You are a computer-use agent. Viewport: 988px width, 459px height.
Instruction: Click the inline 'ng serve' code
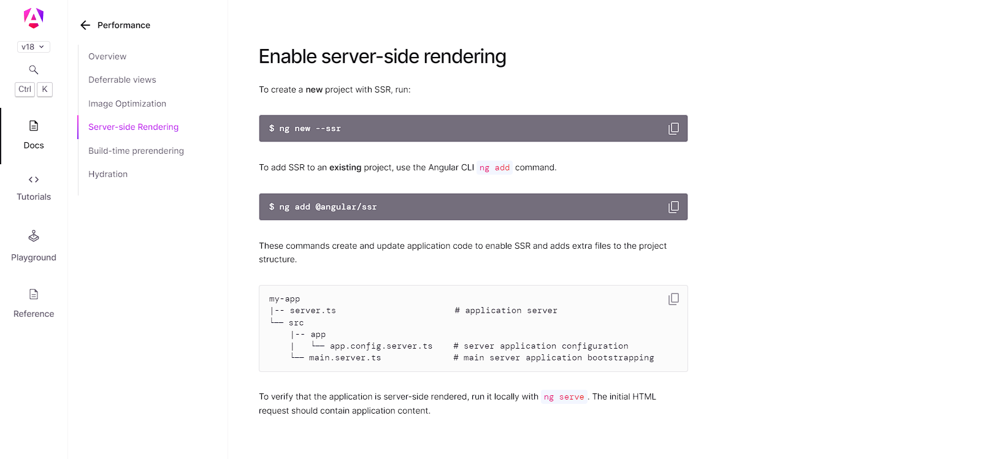564,397
